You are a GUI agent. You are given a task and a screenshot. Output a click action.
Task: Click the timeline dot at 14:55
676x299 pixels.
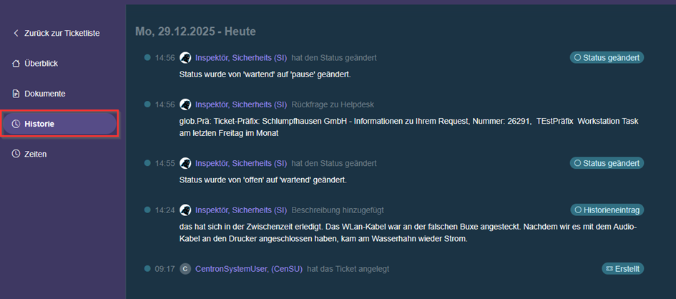tap(147, 163)
